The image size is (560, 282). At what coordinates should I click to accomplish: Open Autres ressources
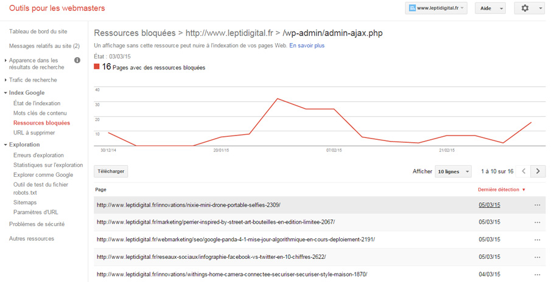32,239
